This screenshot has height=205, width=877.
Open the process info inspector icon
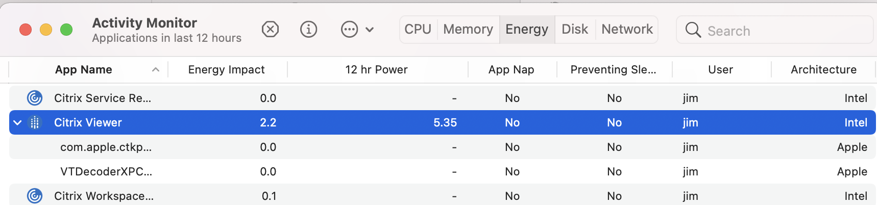pos(308,30)
